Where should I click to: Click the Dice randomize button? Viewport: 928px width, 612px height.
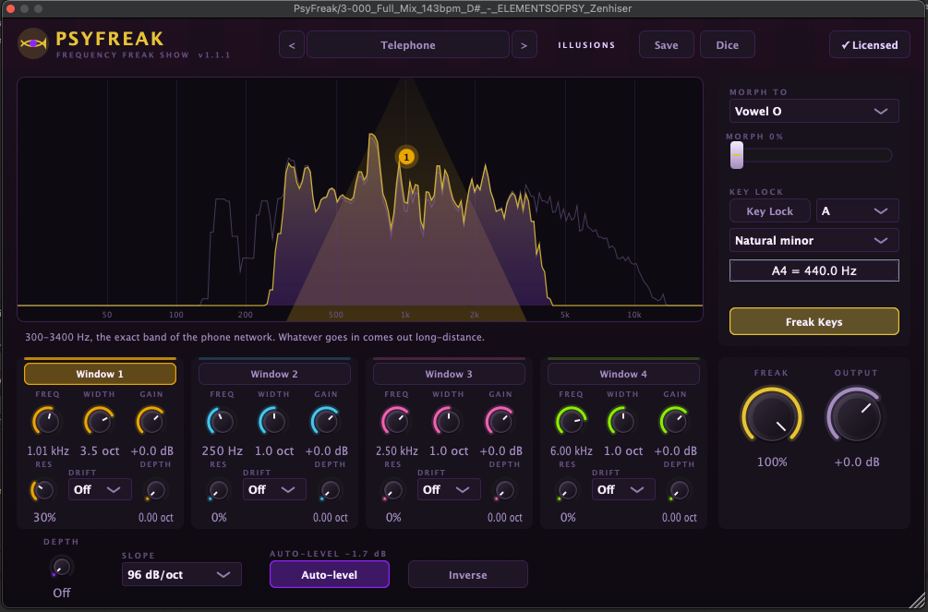coord(728,45)
